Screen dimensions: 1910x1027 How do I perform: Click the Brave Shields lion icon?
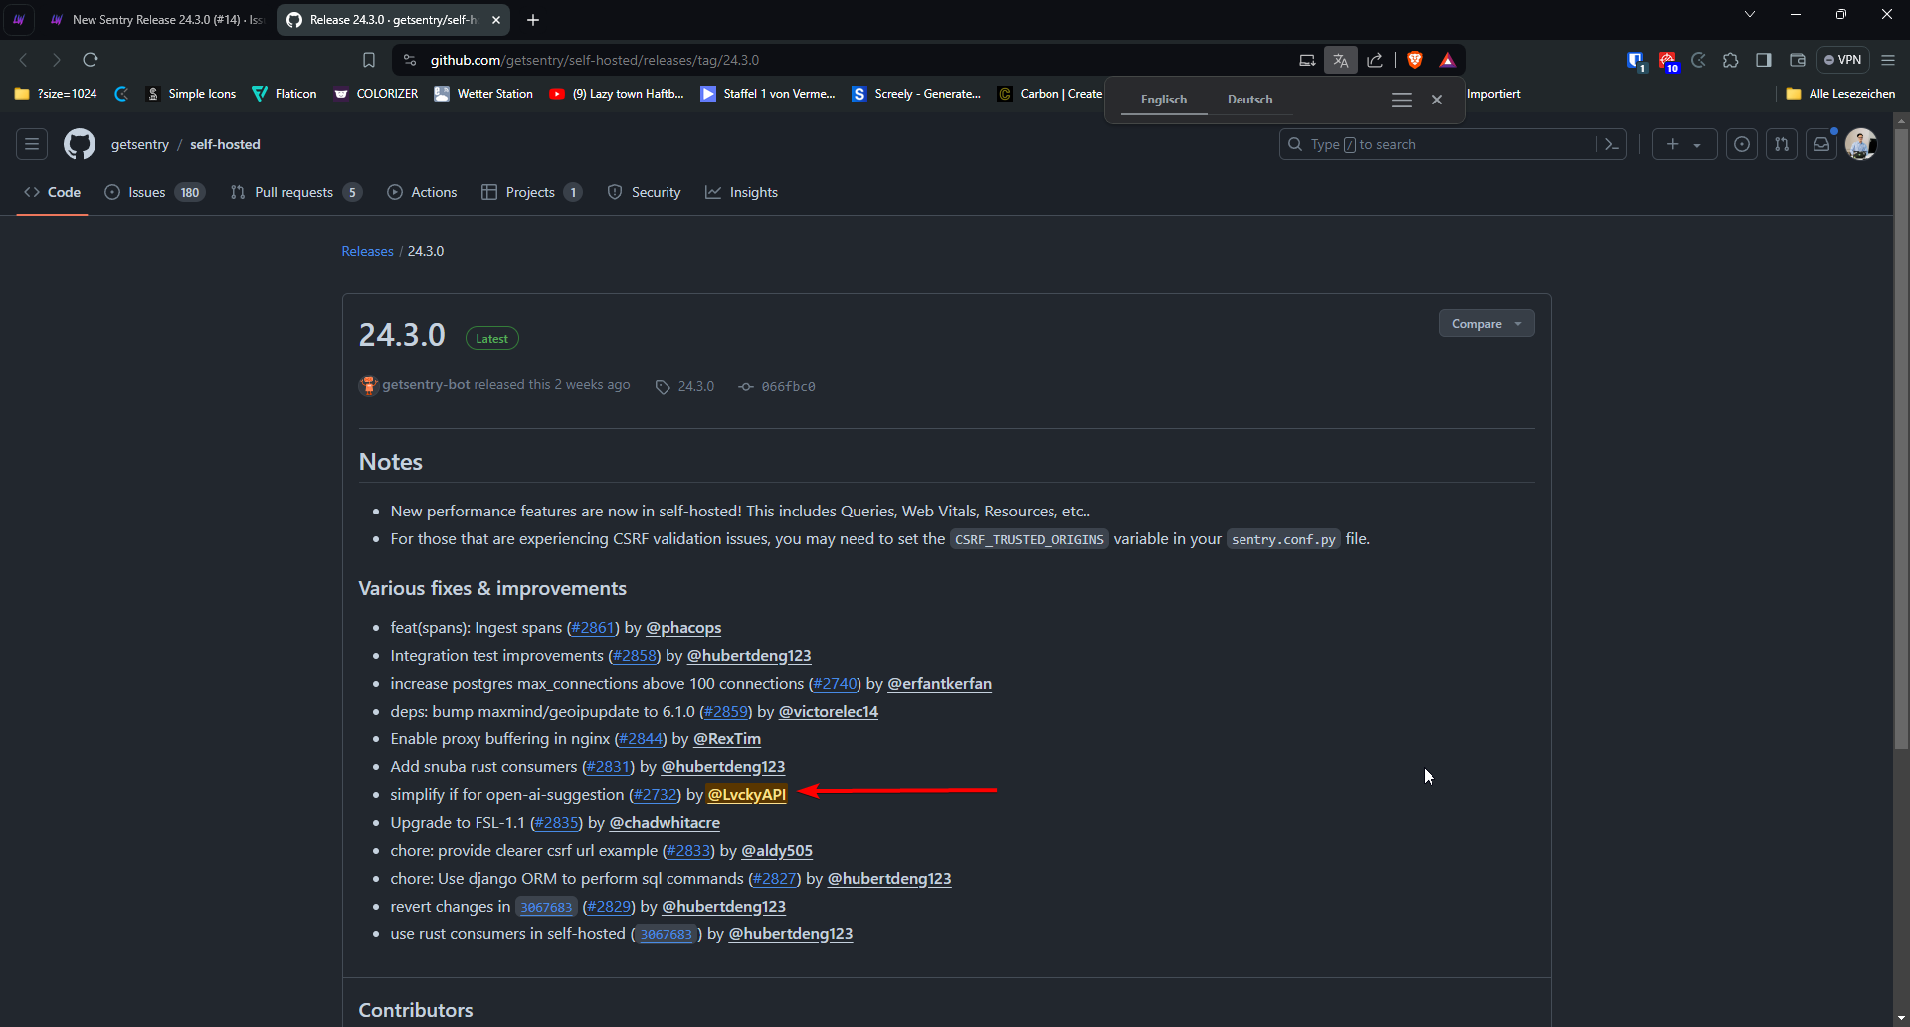[x=1415, y=60]
